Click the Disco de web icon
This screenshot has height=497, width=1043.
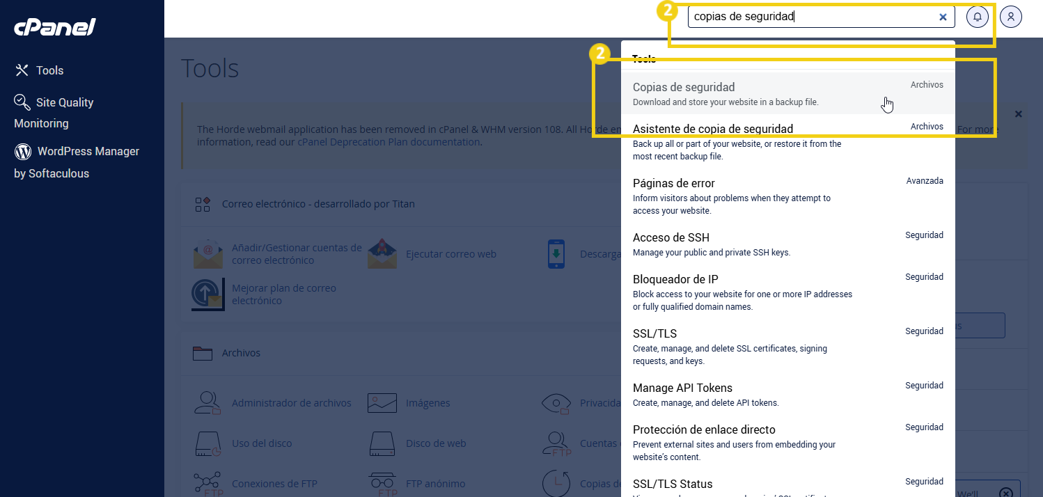(382, 443)
